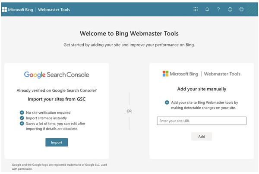The width and height of the screenshot is (259, 174).
Task: Click the Webmaster Tools header title
Action: pos(54,10)
